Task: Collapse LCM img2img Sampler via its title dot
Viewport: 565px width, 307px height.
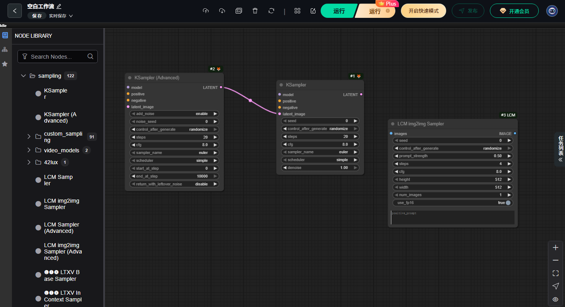Action: point(393,124)
